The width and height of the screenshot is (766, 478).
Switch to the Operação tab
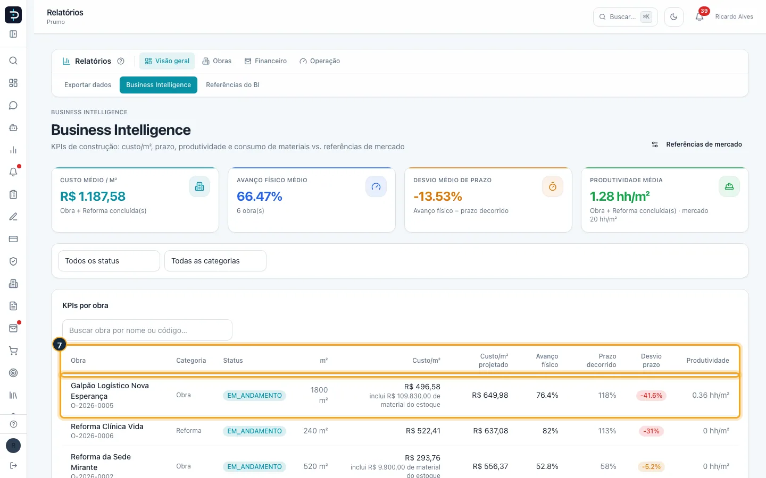click(320, 61)
